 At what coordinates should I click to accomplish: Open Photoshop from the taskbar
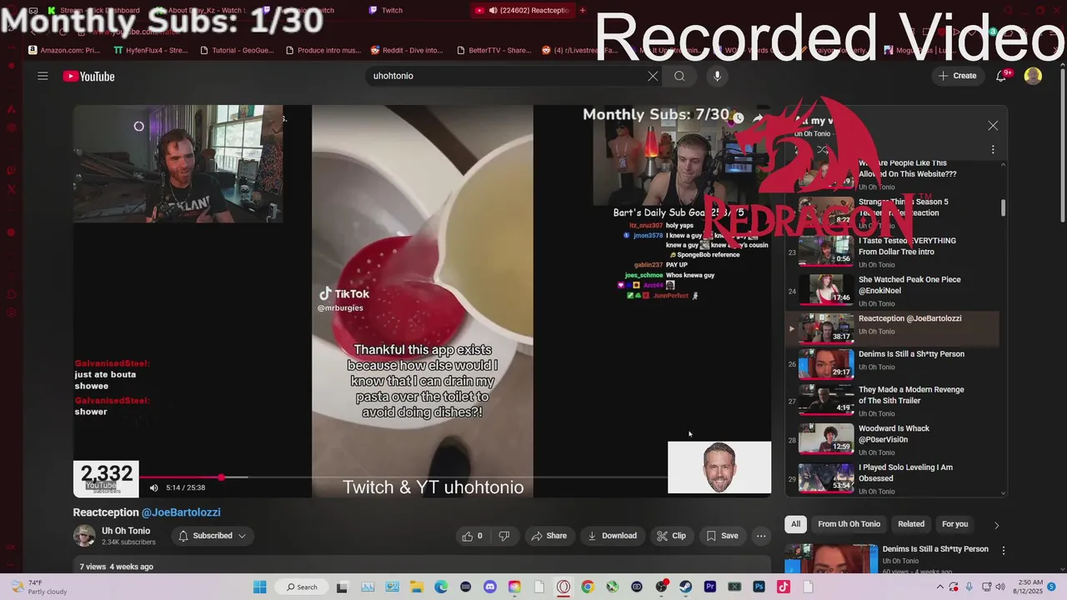[x=759, y=587]
